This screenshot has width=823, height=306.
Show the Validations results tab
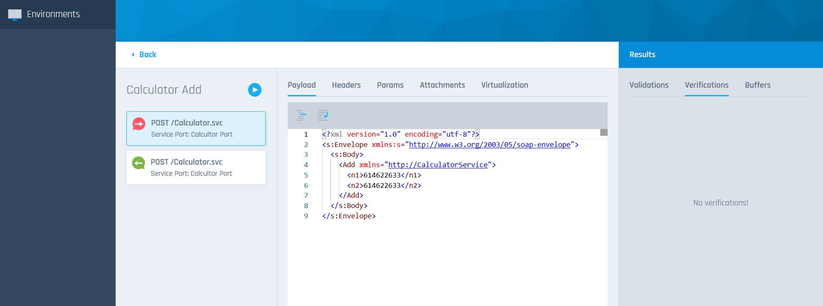coord(649,85)
